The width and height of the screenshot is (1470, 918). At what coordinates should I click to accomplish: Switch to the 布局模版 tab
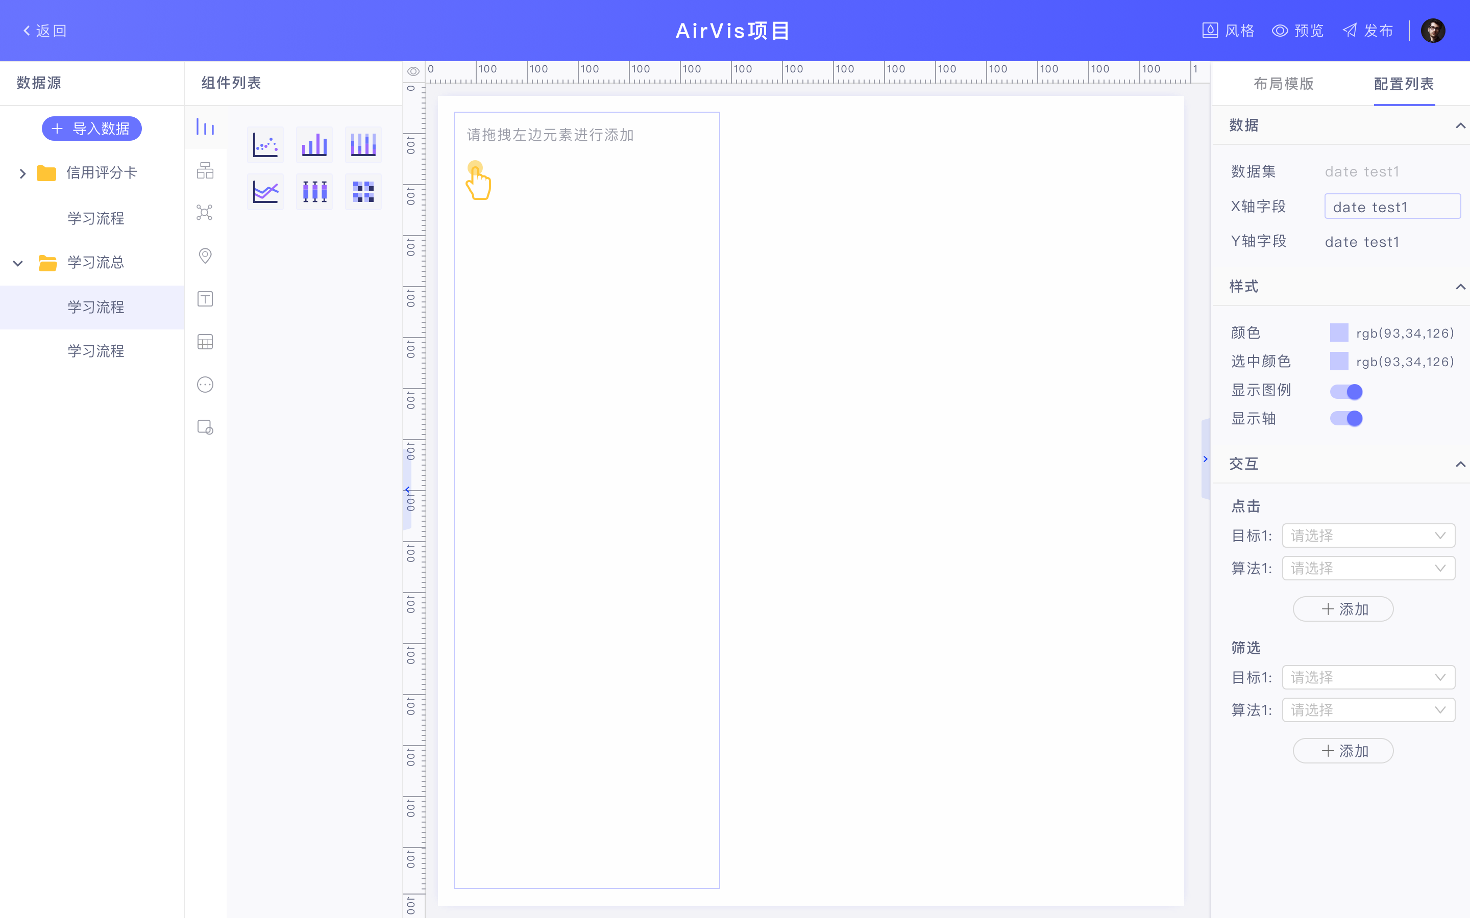[1284, 84]
